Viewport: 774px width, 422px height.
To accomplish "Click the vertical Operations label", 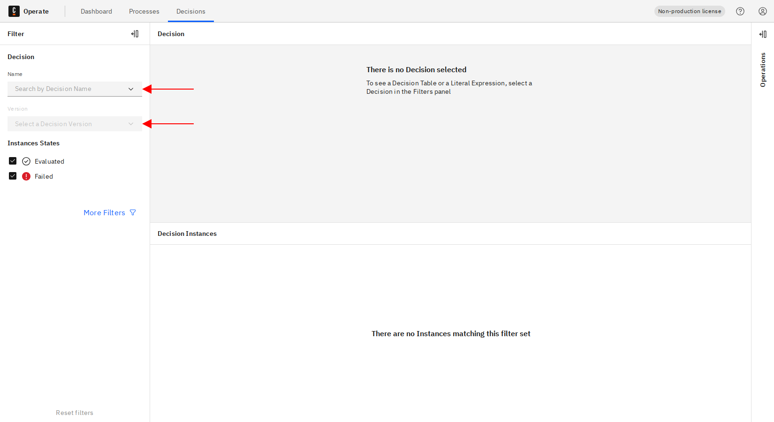I will tap(763, 70).
